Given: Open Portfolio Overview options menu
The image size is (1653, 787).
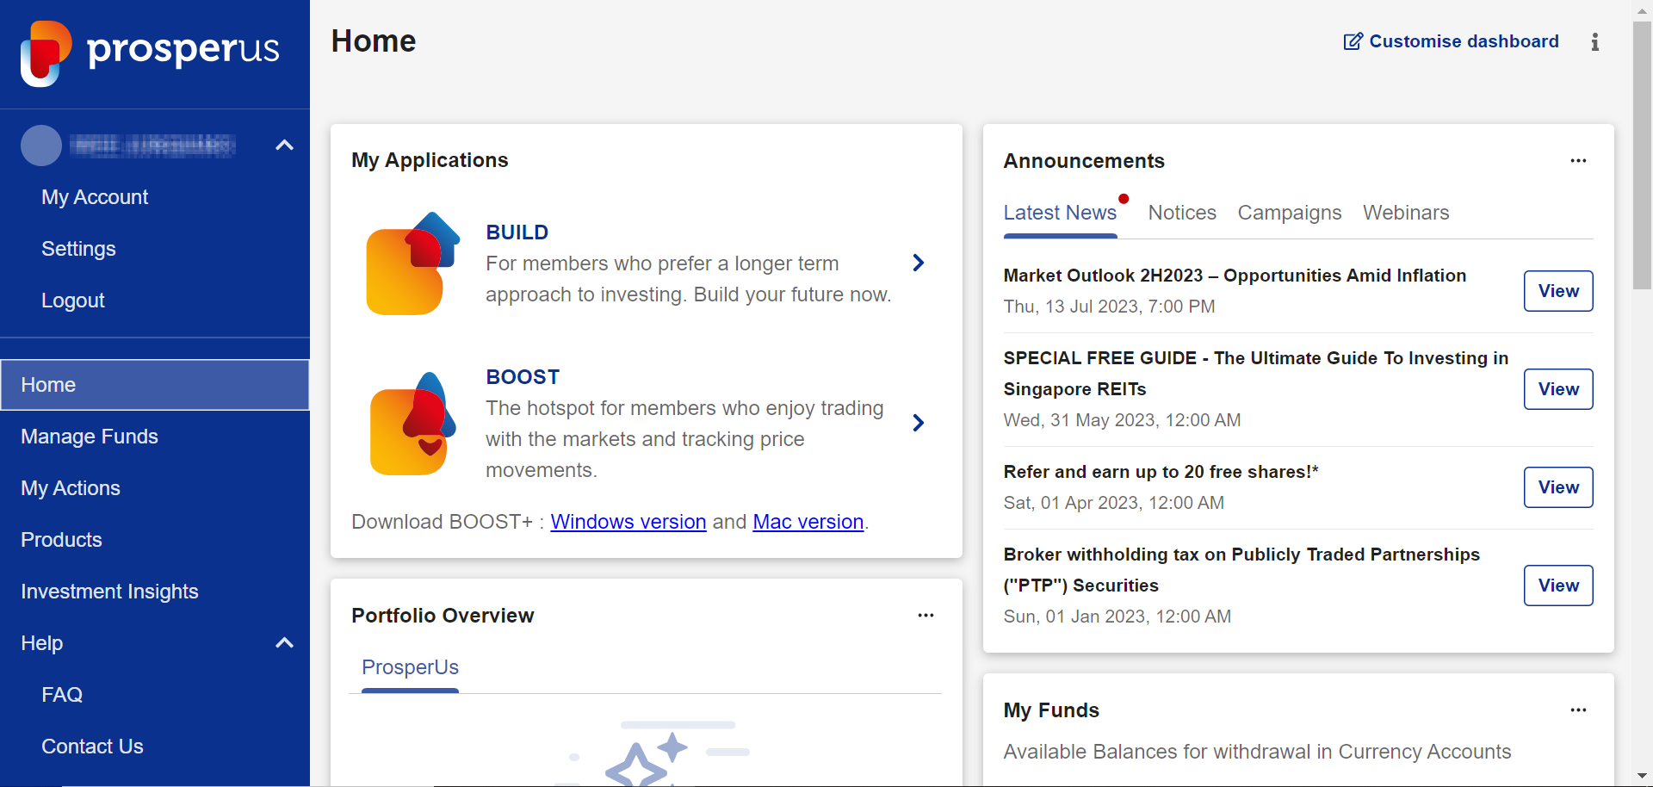Looking at the screenshot, I should point(926,616).
